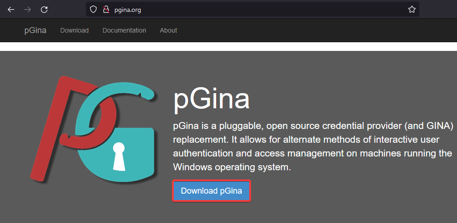Click the browser forward arrow
The height and width of the screenshot is (223, 457).
pyautogui.click(x=28, y=9)
